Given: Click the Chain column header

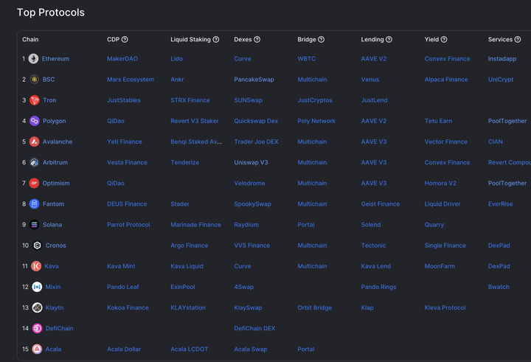Looking at the screenshot, I should [30, 39].
